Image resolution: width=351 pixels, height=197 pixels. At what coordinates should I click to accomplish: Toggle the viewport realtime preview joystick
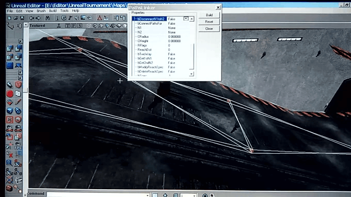coord(59,26)
